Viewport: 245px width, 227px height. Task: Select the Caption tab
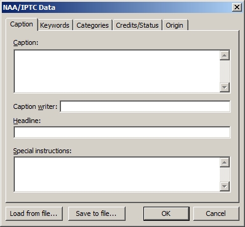click(22, 25)
